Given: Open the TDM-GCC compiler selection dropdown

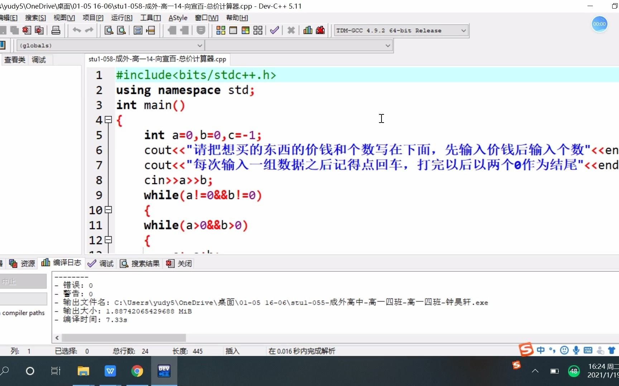Looking at the screenshot, I should pos(464,30).
